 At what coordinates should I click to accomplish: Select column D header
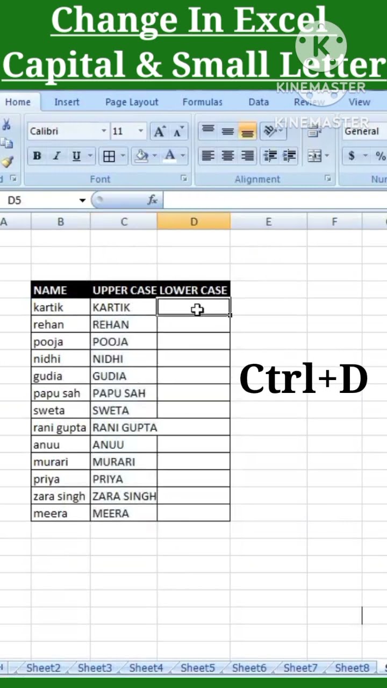click(x=193, y=221)
